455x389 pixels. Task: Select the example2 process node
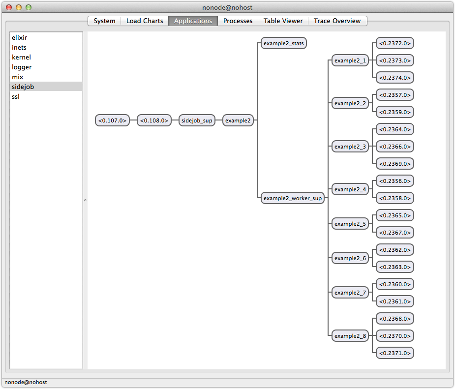pos(238,120)
